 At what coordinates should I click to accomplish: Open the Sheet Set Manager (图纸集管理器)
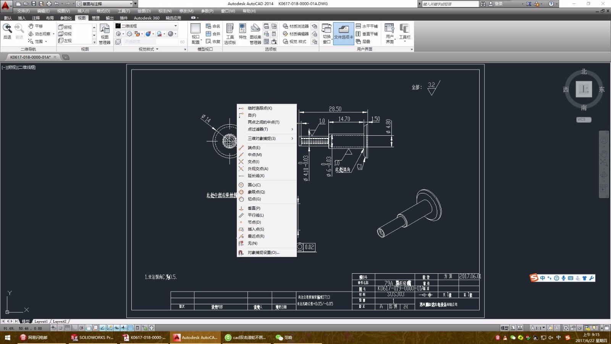pos(255,34)
